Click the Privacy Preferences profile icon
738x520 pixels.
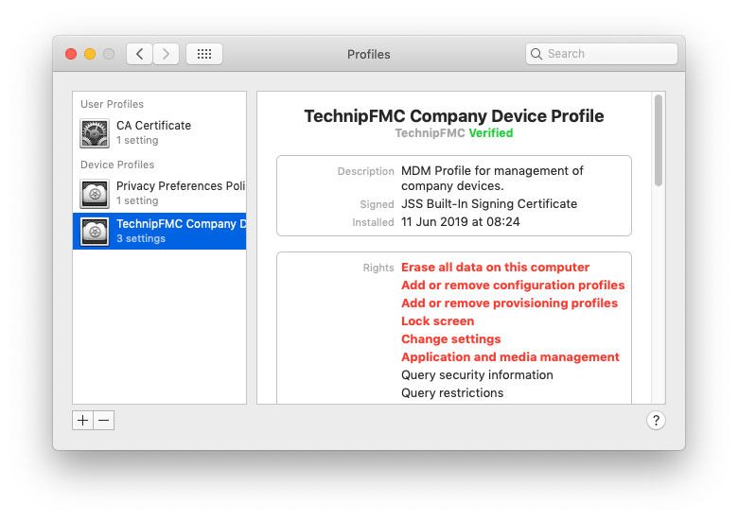pyautogui.click(x=95, y=194)
